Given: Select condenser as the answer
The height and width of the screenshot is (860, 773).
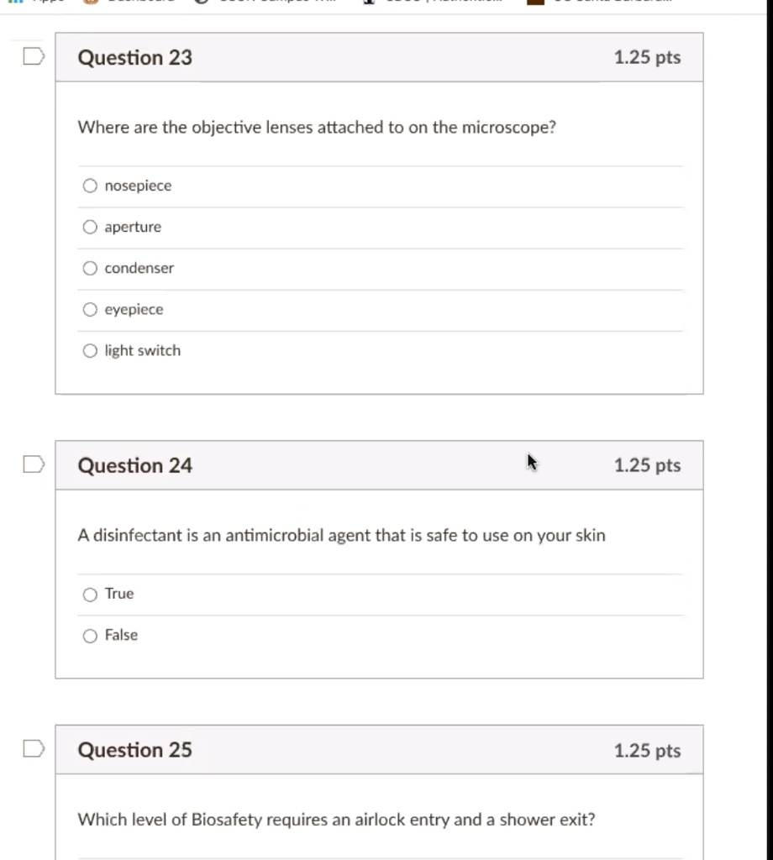Looking at the screenshot, I should click(x=90, y=269).
